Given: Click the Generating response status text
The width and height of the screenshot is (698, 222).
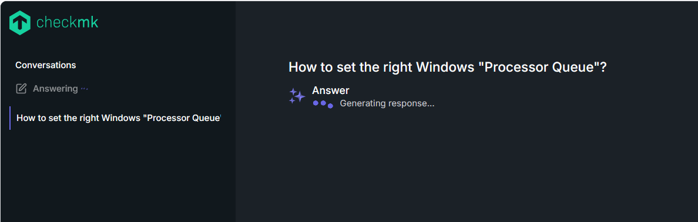Looking at the screenshot, I should [x=387, y=104].
